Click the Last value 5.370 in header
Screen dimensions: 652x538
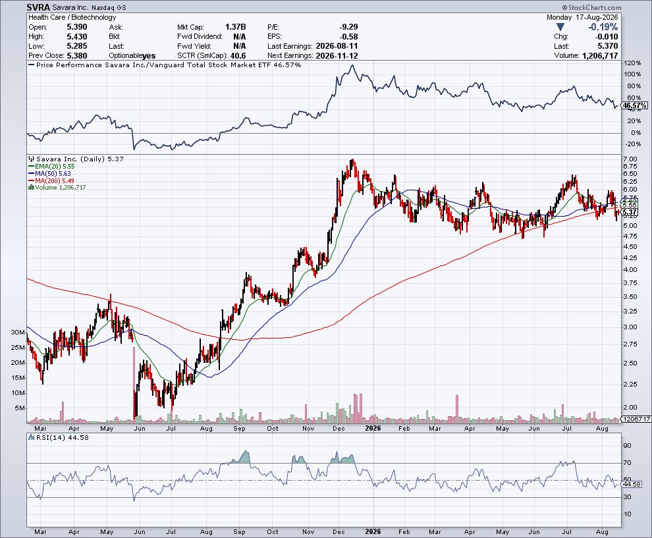click(607, 45)
